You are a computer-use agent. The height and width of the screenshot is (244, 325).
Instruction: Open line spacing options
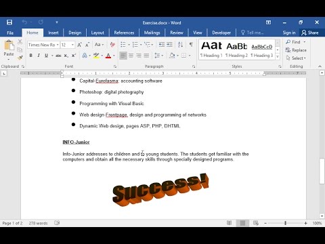click(x=158, y=56)
